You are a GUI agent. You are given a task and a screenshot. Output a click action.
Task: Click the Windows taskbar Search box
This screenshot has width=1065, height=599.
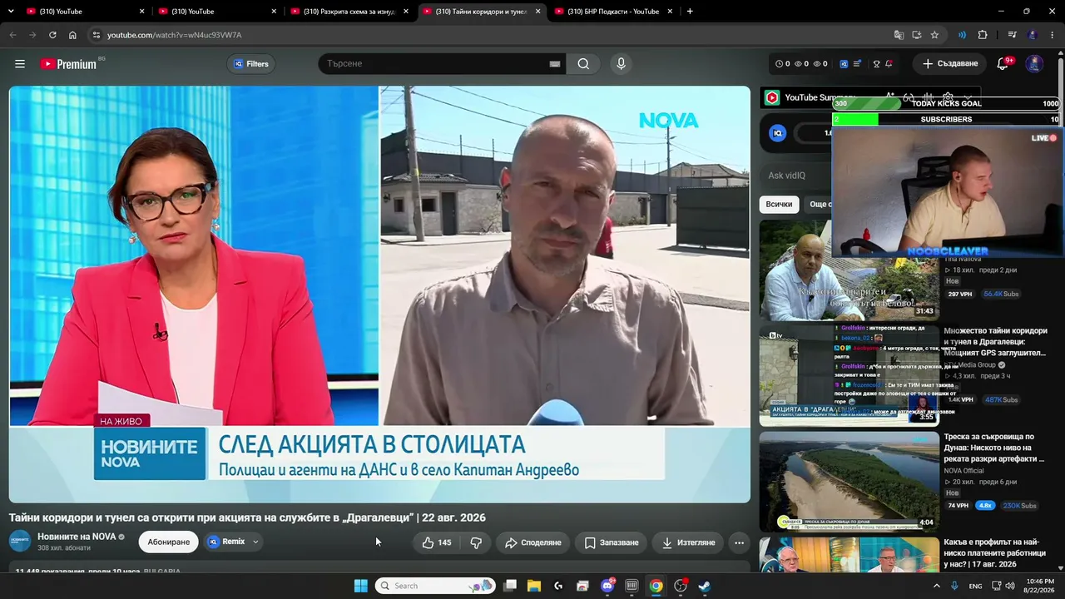pos(435,586)
